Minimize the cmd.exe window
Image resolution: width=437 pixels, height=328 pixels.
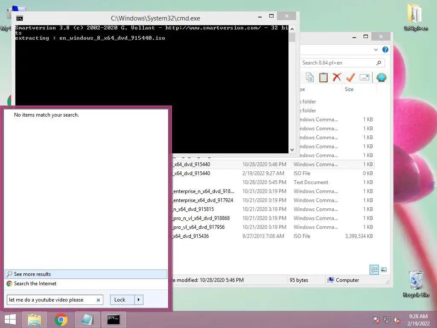tap(260, 17)
